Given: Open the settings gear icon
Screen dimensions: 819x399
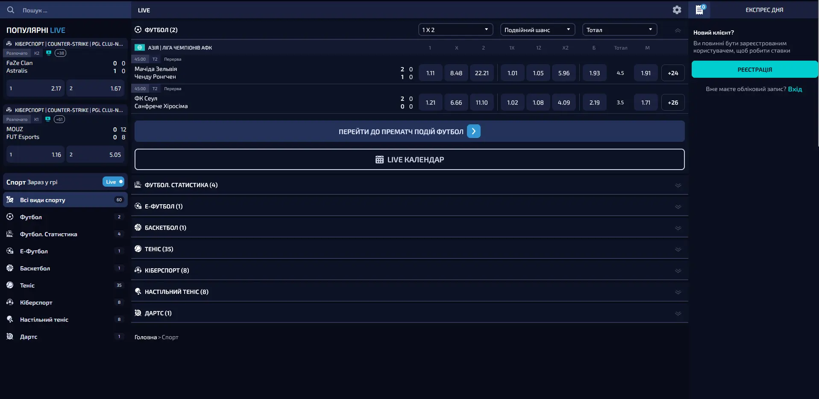Looking at the screenshot, I should tap(677, 10).
